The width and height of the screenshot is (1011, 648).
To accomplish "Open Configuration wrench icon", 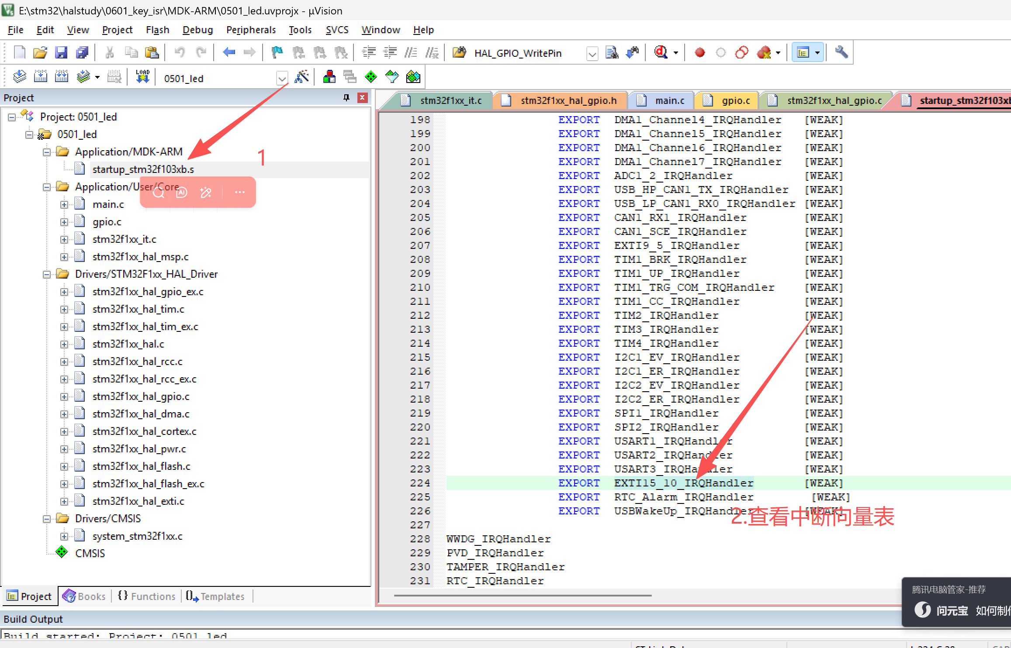I will tap(841, 52).
